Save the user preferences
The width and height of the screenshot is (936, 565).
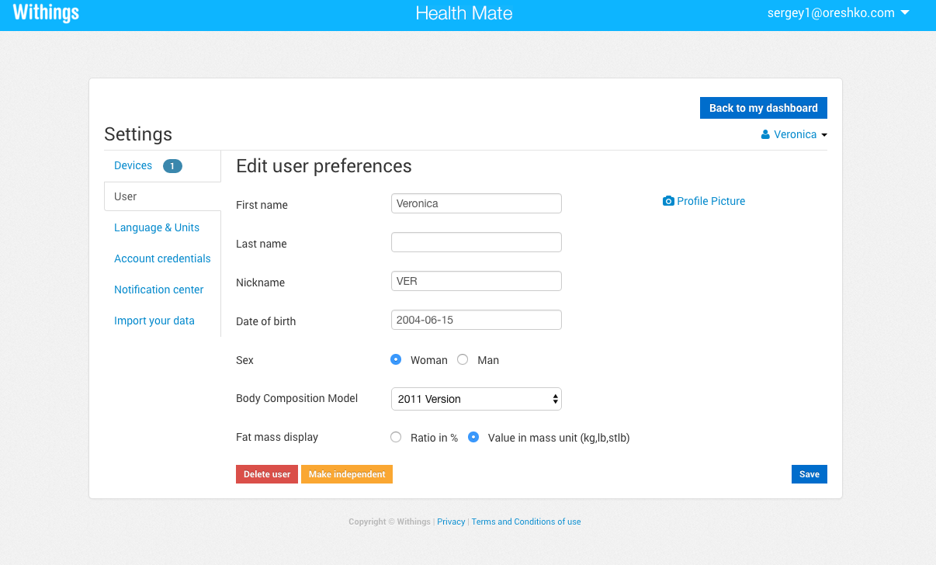point(809,474)
